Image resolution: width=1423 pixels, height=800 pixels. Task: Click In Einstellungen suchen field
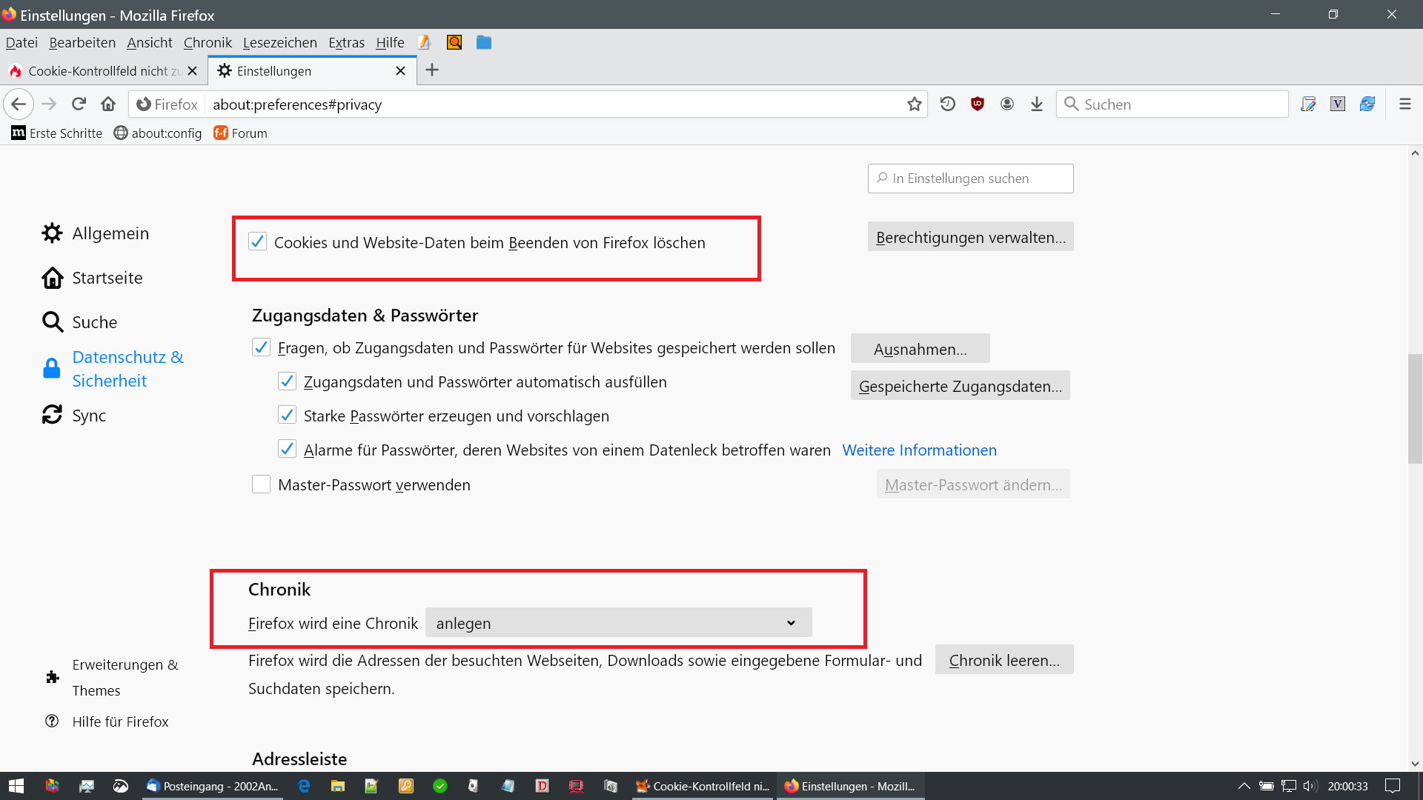click(970, 178)
